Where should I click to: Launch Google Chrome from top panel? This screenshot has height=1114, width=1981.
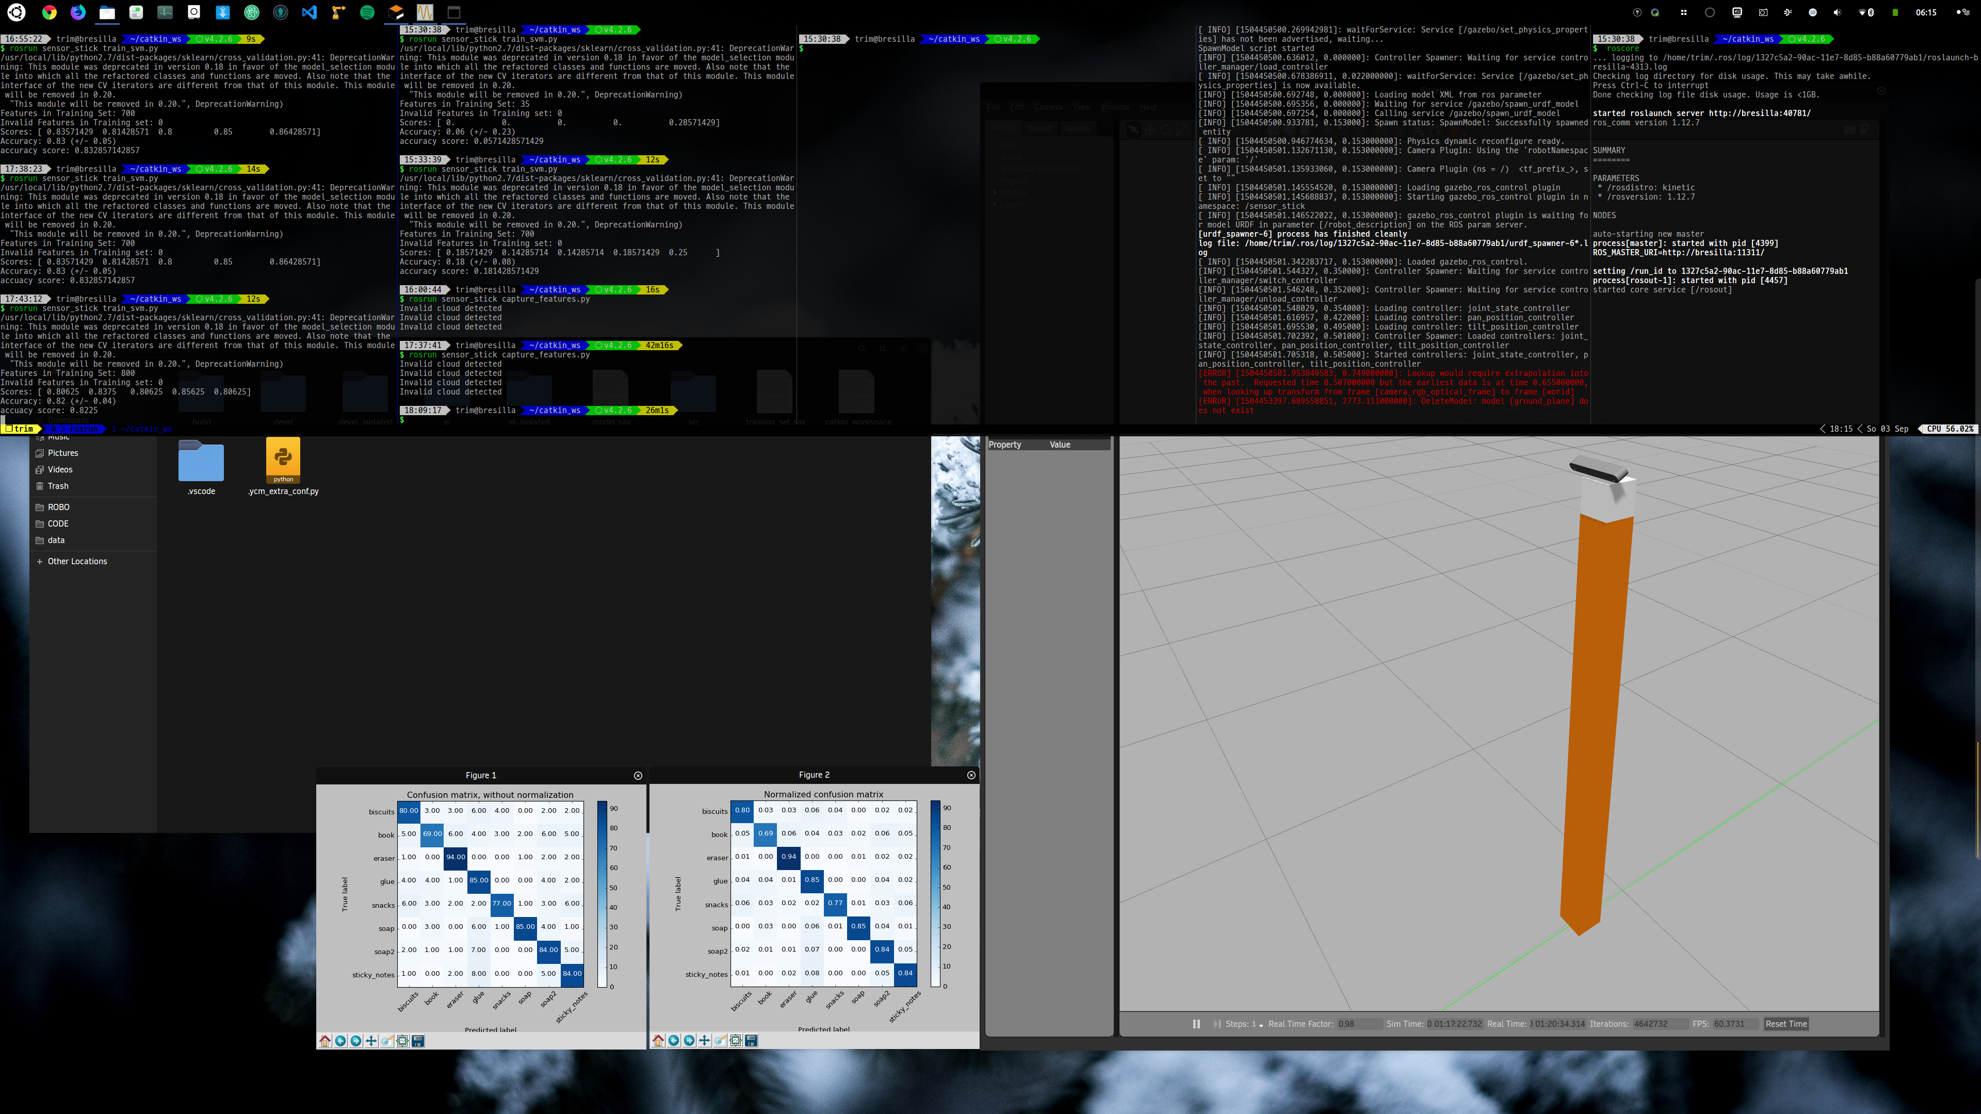point(49,12)
